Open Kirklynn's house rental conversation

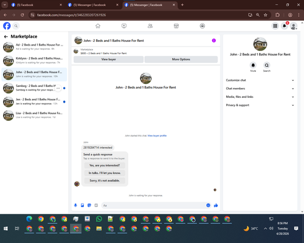click(x=34, y=61)
